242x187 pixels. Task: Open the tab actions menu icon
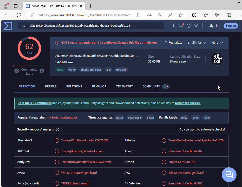(x=16, y=6)
